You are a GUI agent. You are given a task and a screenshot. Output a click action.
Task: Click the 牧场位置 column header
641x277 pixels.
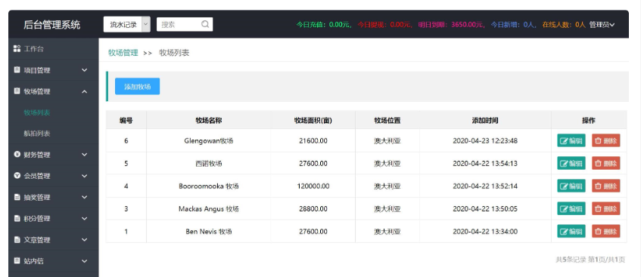click(x=387, y=120)
